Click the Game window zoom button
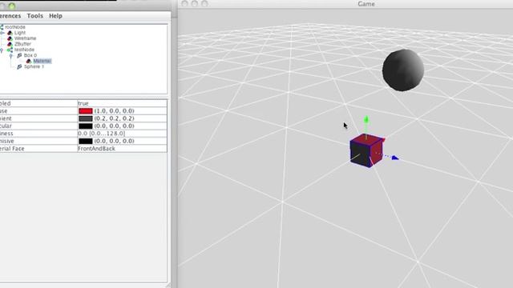513x288 pixels. pyautogui.click(x=205, y=3)
